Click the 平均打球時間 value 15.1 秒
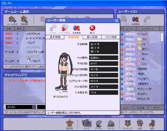This screenshot has width=167, height=131. (x=104, y=69)
